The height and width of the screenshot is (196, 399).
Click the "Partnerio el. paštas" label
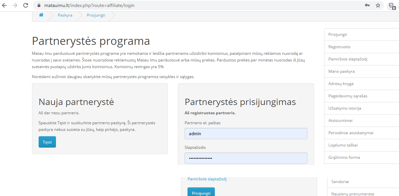[202, 123]
